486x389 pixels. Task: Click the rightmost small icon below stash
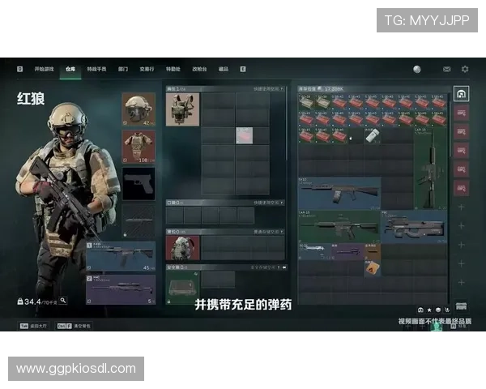coord(447,310)
